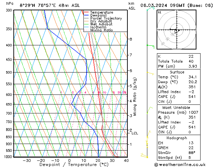Click the Dewpoint / Temperature axis title

pyautogui.click(x=74, y=165)
